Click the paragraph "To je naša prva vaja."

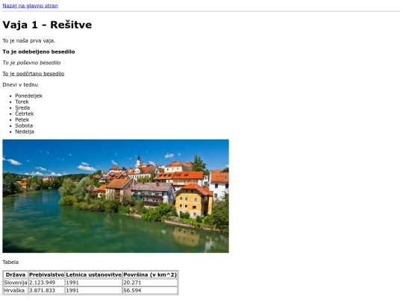coord(29,40)
